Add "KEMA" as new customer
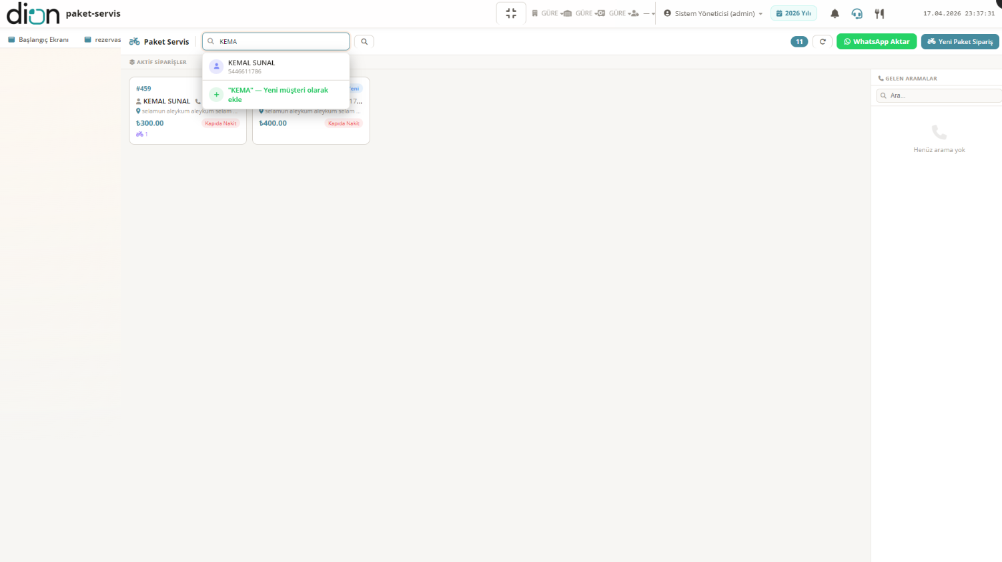Screen dimensions: 1002x562 click(276, 95)
